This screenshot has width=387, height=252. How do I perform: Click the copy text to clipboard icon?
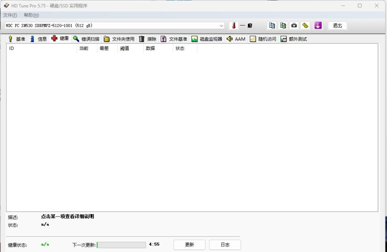tap(272, 25)
